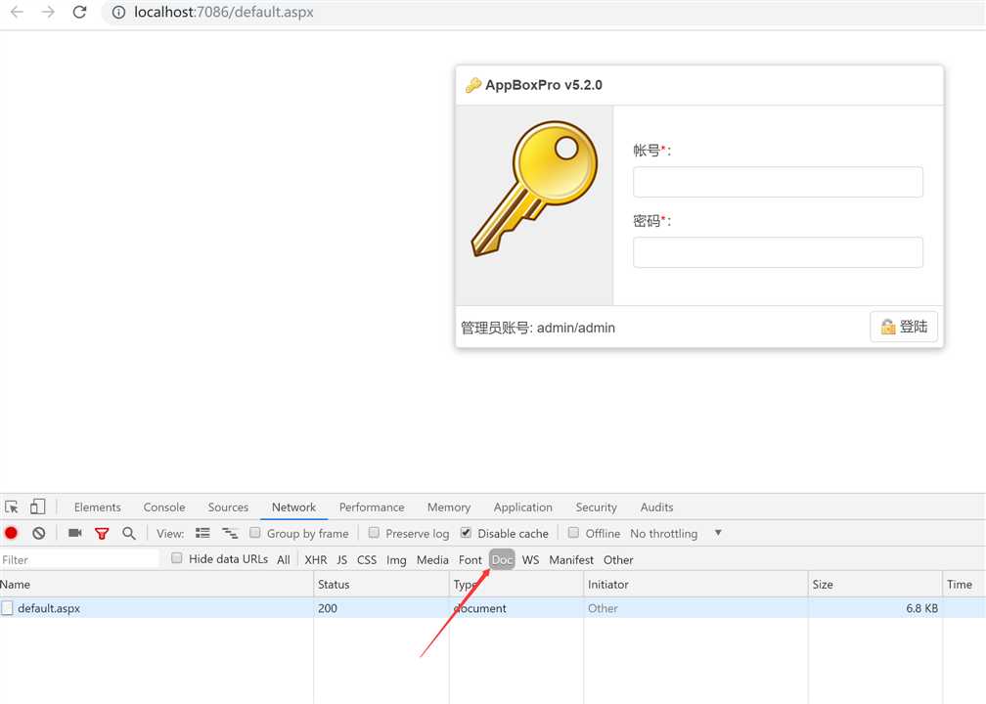Click the AppBoxPro v5.2.0 title key icon
986x704 pixels.
coord(472,85)
